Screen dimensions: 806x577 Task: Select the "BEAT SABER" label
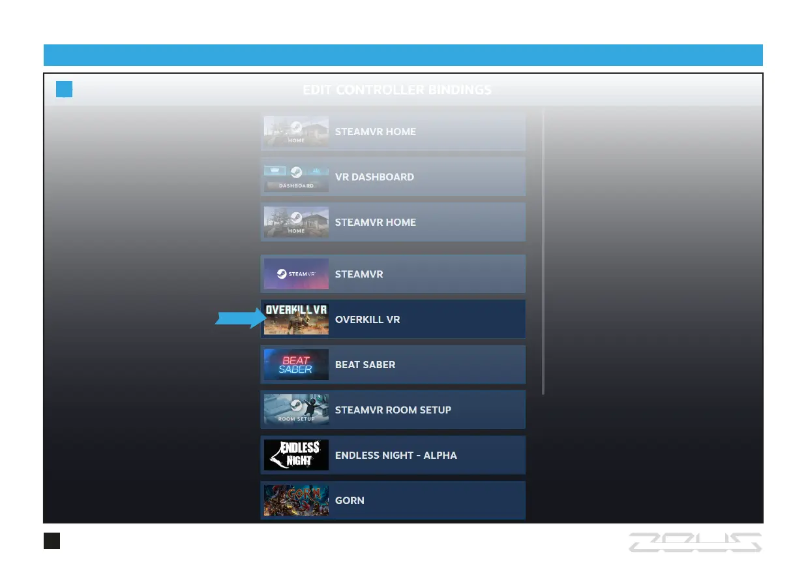365,365
